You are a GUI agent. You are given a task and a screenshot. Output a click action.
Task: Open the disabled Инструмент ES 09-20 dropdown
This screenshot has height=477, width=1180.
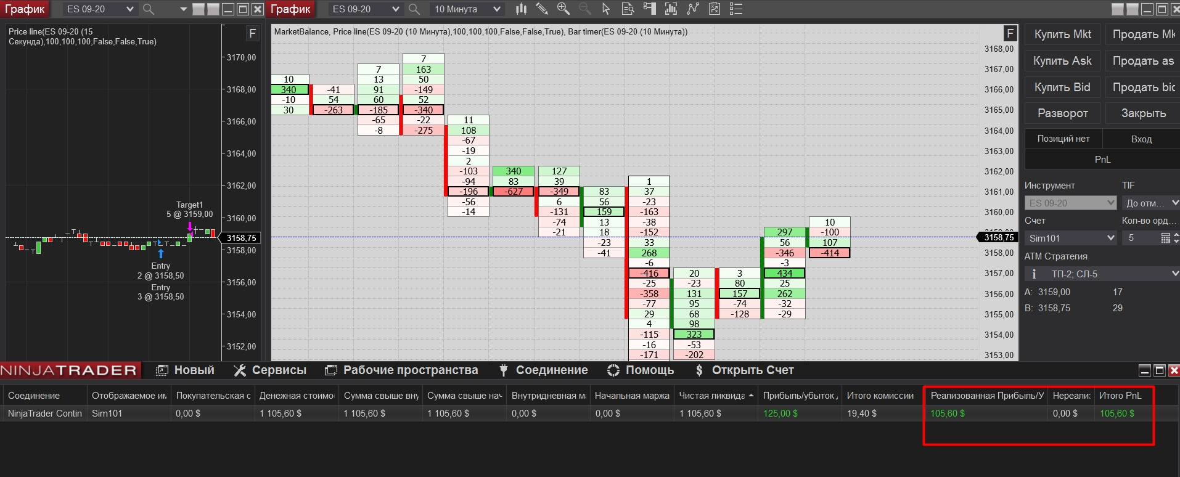click(1071, 203)
